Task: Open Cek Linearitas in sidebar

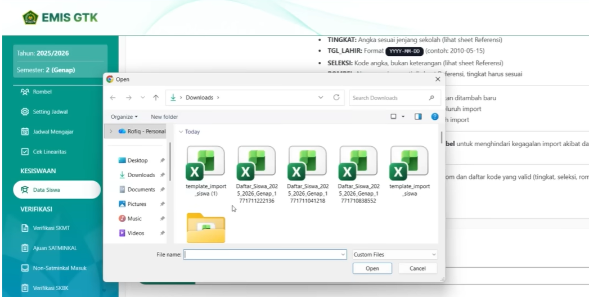Action: [x=51, y=152]
